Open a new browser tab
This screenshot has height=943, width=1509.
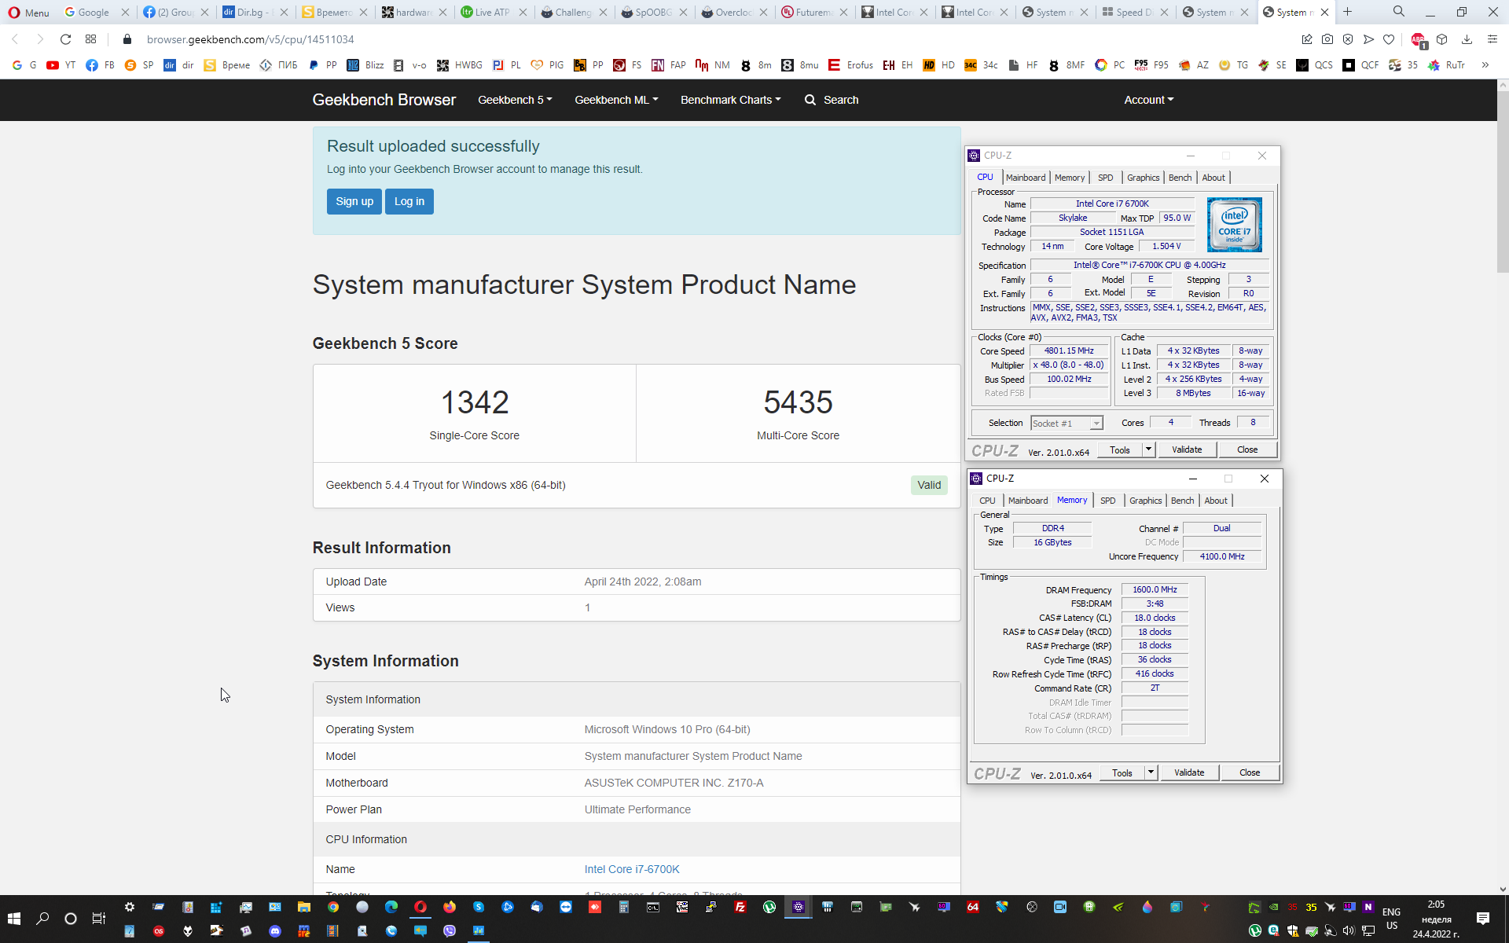[x=1347, y=12]
